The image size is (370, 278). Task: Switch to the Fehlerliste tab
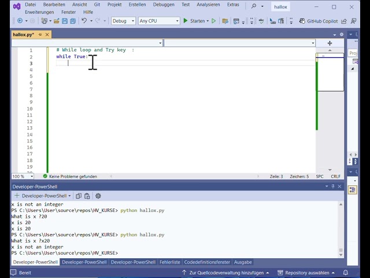[170, 262]
